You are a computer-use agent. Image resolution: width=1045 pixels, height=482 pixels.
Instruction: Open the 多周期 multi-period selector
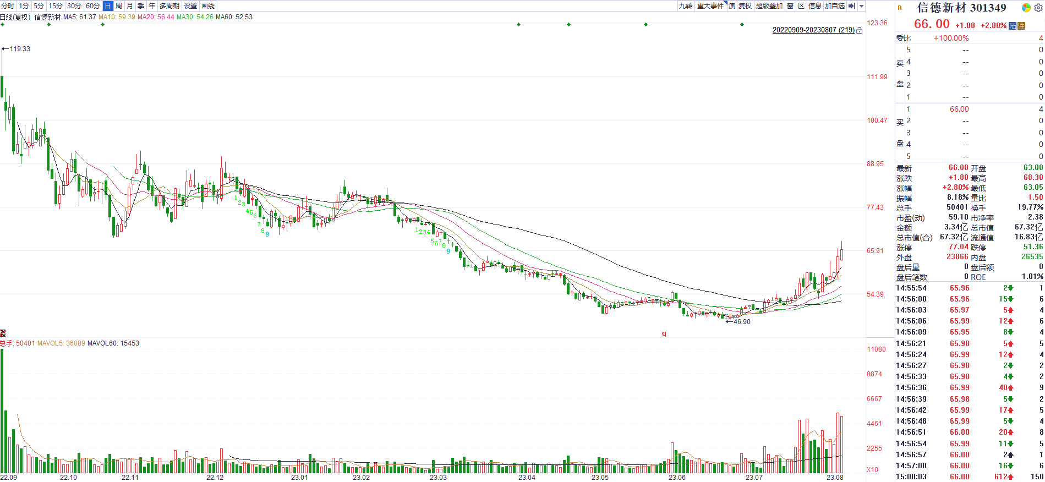[x=169, y=6]
